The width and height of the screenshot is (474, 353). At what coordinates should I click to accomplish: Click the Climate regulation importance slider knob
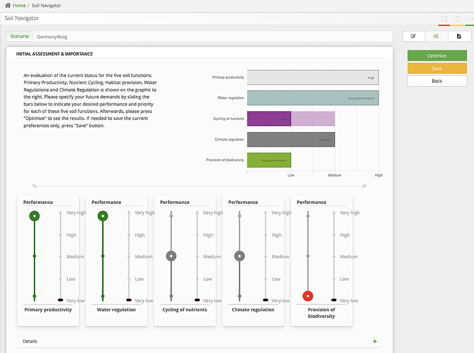pos(265,300)
